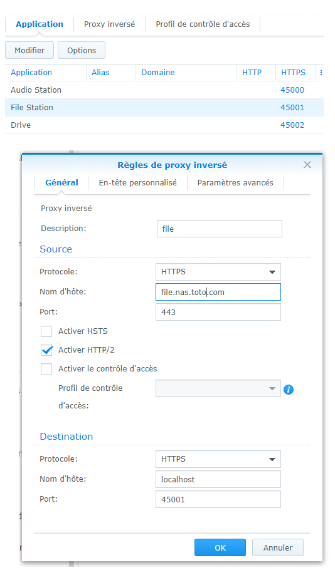335x570 pixels.
Task: Click the Description input field
Action: (220, 229)
